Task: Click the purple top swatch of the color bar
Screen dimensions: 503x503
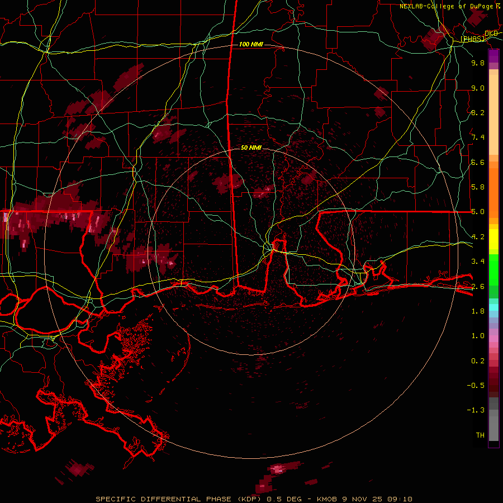Action: pos(493,56)
